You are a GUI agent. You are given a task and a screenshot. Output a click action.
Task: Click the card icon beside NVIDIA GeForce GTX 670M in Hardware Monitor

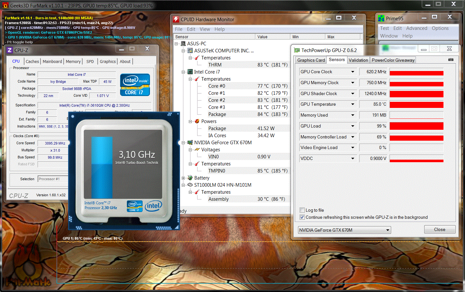(x=190, y=142)
